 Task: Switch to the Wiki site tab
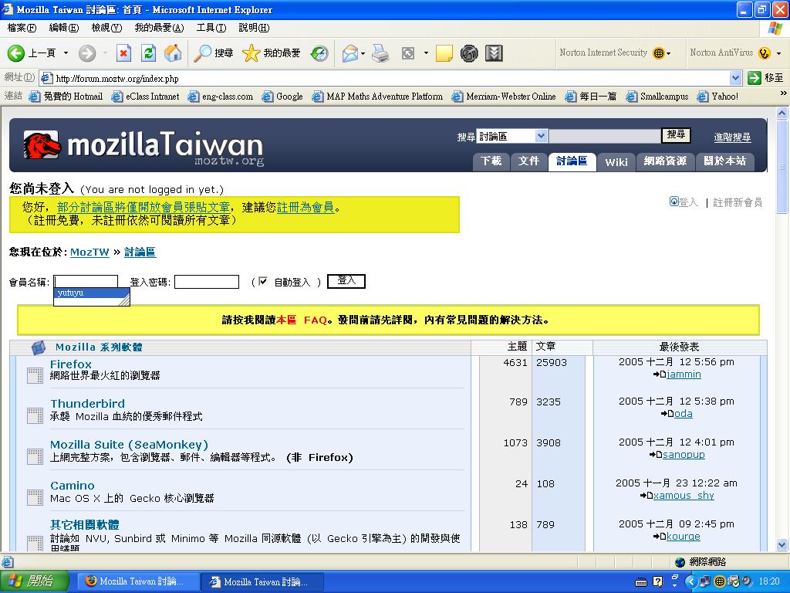(616, 161)
